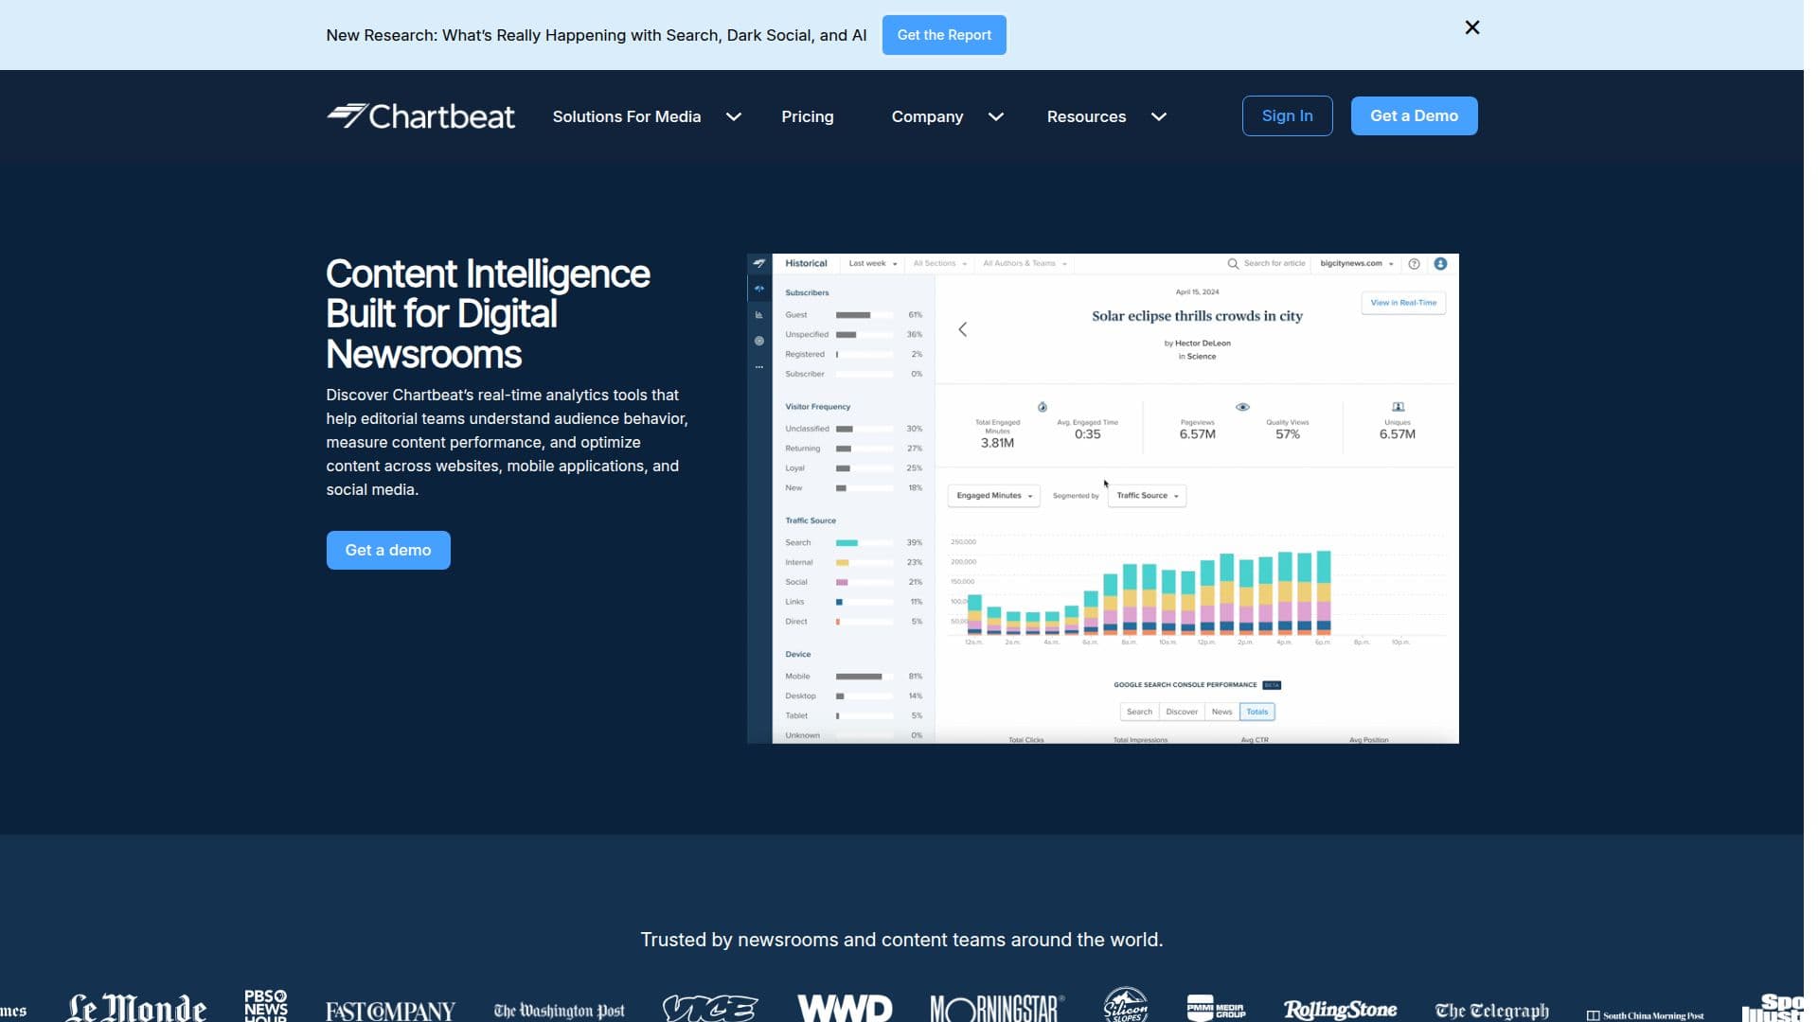
Task: Click The Telegraph logo
Action: (1491, 1011)
